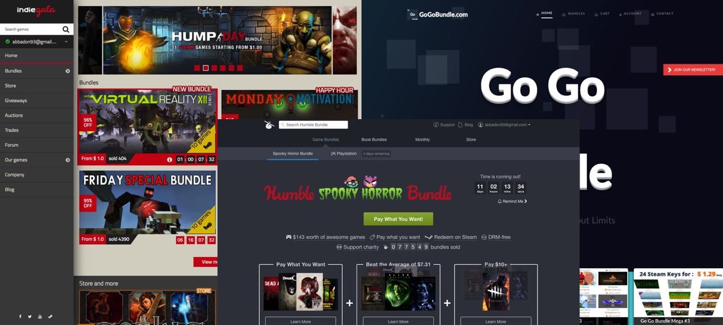This screenshot has width=723, height=325.
Task: Expand Humble Bundle account email dropdown
Action: [504, 125]
